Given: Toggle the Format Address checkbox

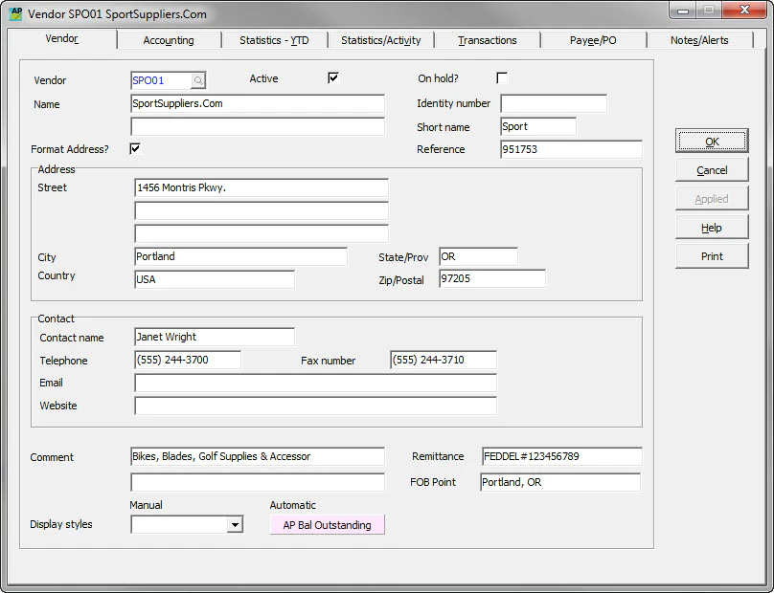Looking at the screenshot, I should click(135, 148).
